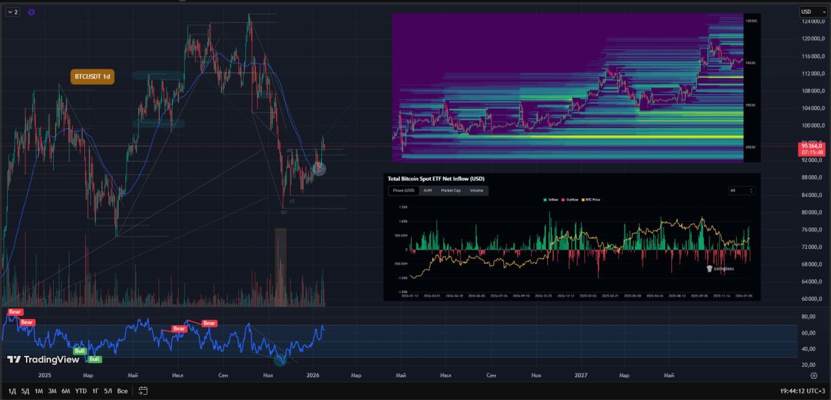Toggle the Inflow legend series

click(552, 200)
